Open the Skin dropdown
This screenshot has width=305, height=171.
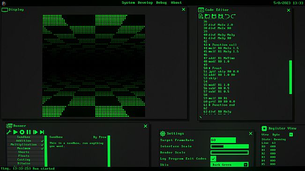[x=229, y=164]
